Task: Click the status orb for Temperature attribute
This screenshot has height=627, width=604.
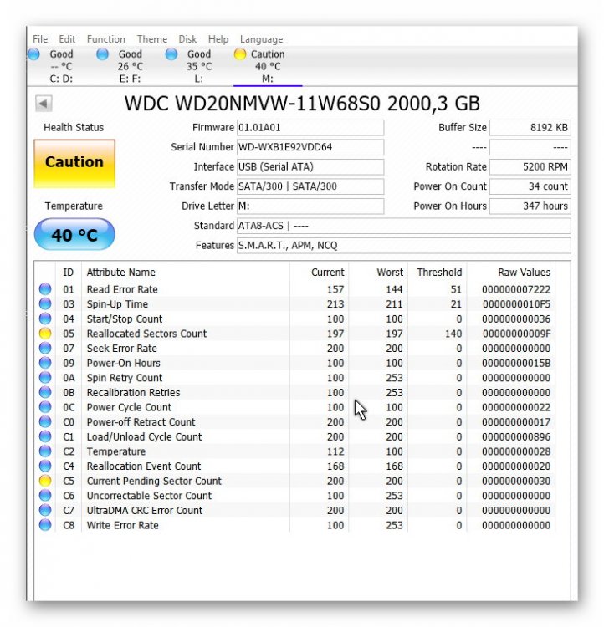Action: click(x=45, y=451)
